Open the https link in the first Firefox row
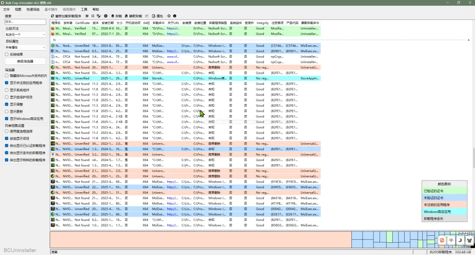Image resolution: width=475 pixels, height=255 pixels. 173,29
